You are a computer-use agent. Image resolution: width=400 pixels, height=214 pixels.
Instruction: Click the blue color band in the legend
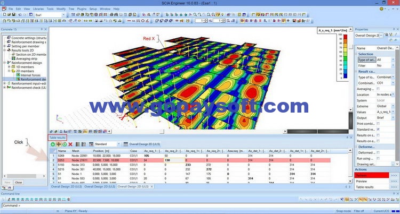[x=345, y=75]
